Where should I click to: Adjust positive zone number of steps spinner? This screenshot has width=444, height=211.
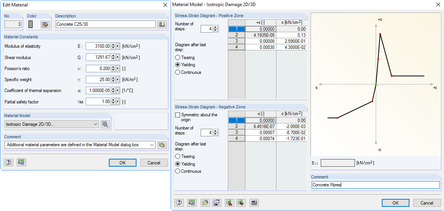click(215, 28)
